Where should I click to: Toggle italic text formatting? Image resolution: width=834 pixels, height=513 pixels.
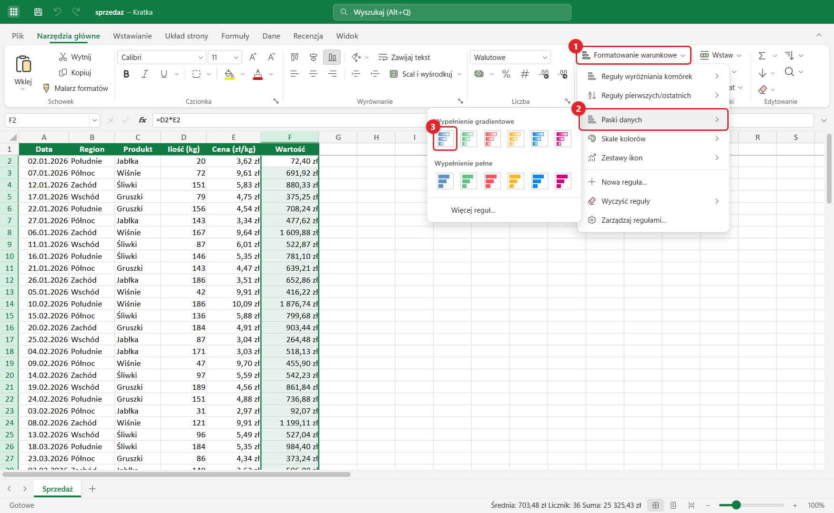[x=145, y=74]
